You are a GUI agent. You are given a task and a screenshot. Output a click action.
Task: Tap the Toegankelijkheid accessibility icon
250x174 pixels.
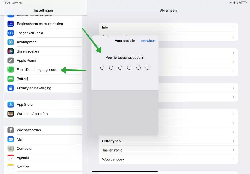click(11, 33)
